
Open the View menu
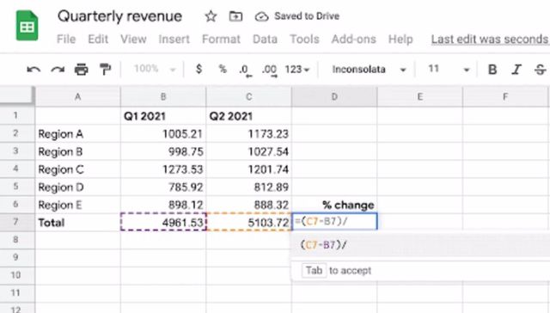[133, 39]
